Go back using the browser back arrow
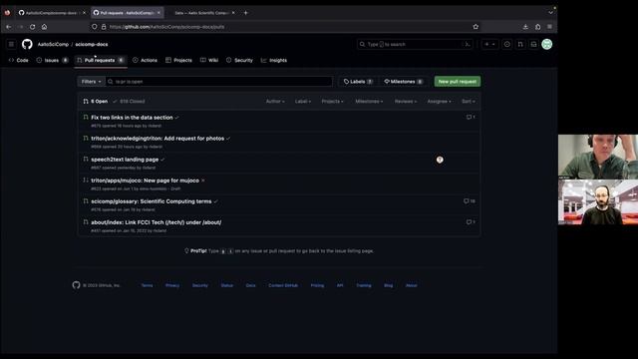This screenshot has width=638, height=359. pos(9,27)
